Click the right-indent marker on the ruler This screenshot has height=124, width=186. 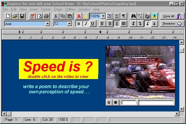click(x=100, y=32)
